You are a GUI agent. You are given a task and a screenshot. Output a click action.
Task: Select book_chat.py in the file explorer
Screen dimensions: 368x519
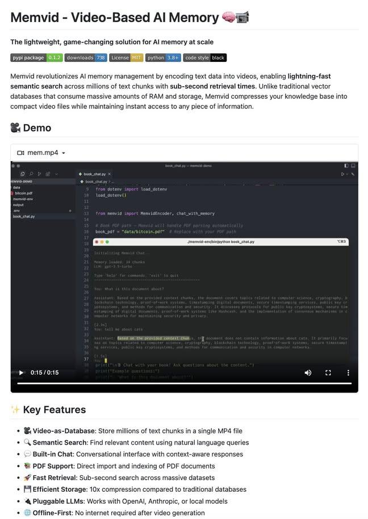(x=24, y=217)
